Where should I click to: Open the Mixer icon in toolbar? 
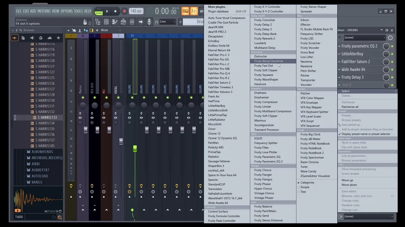(132, 22)
